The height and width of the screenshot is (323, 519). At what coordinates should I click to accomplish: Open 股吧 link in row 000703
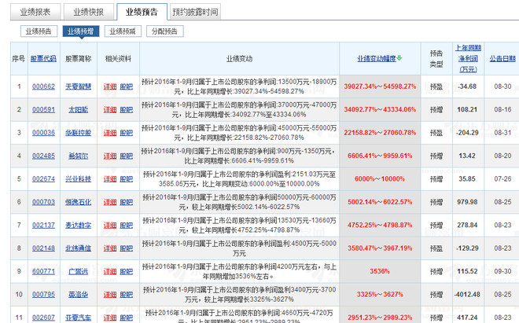[126, 202]
